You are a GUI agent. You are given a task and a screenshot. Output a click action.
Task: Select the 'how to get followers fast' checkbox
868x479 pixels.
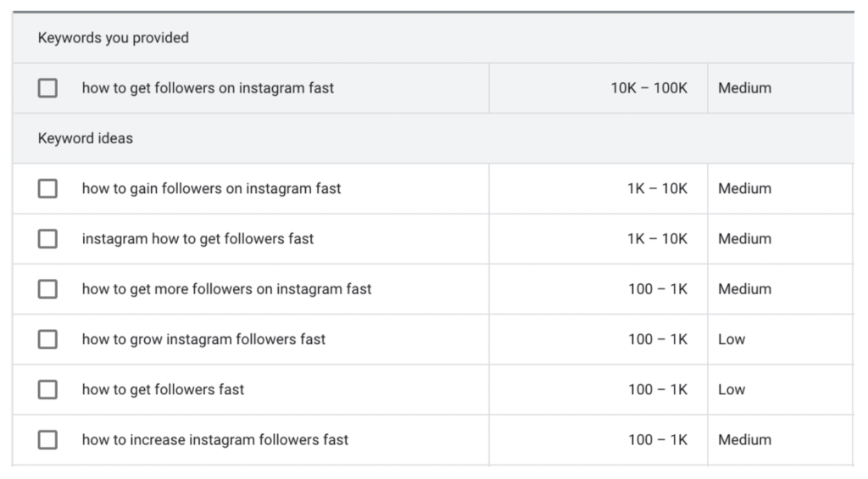click(x=47, y=390)
